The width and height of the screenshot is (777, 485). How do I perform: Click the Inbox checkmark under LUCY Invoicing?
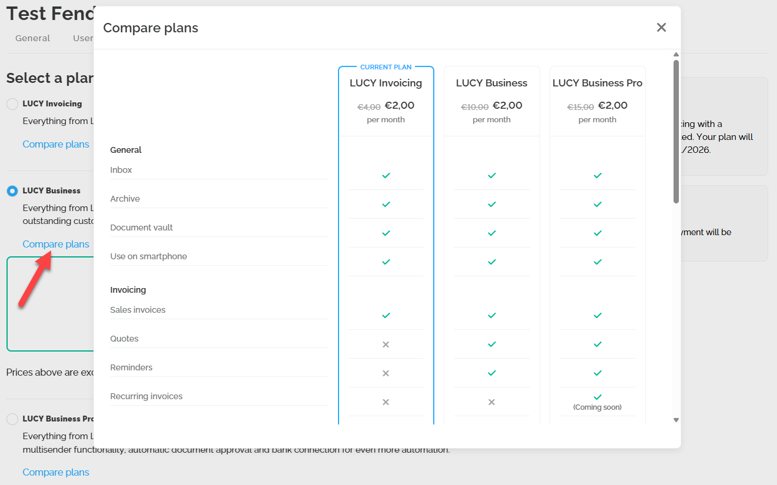(x=386, y=176)
